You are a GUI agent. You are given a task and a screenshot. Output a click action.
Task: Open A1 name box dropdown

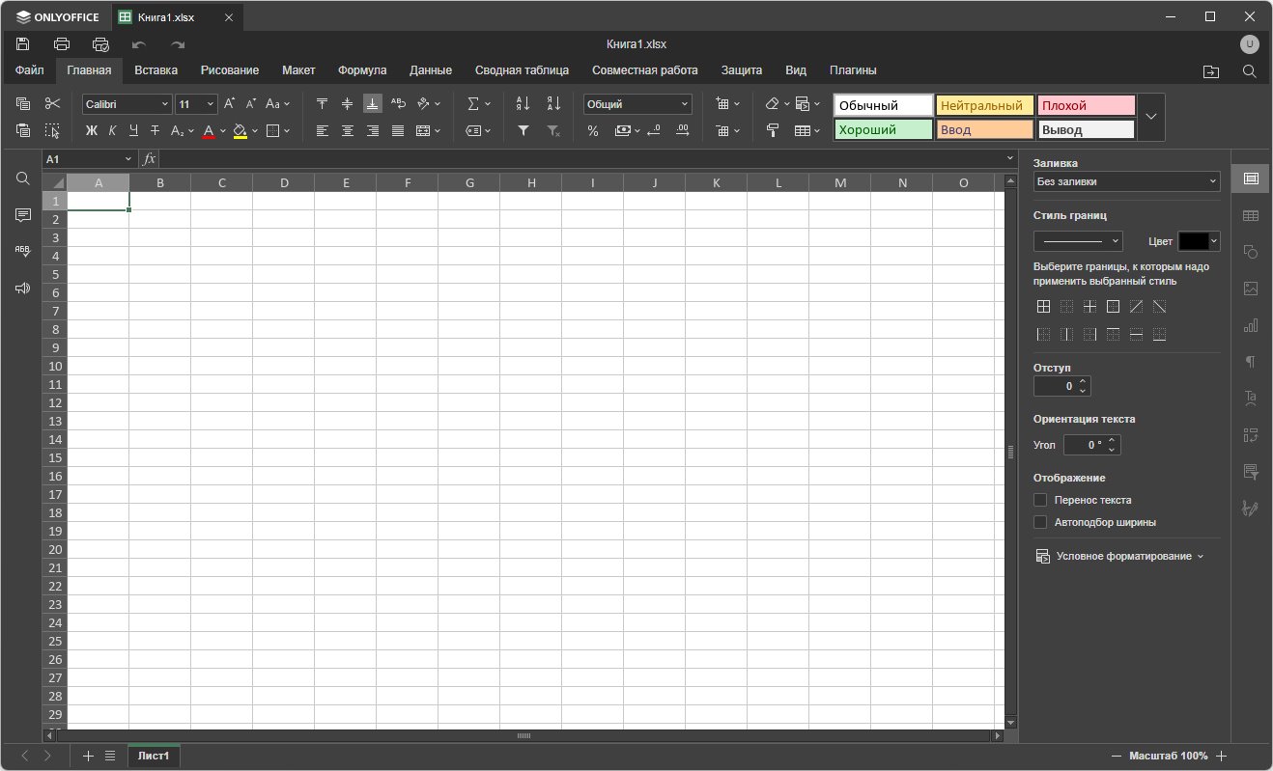coord(128,158)
